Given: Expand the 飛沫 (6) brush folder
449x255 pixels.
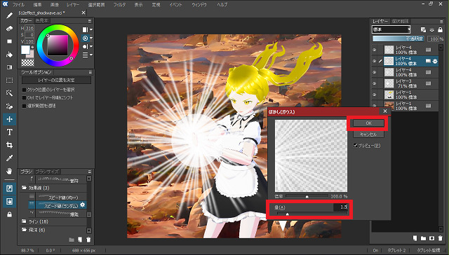Looking at the screenshot, I should (x=25, y=230).
